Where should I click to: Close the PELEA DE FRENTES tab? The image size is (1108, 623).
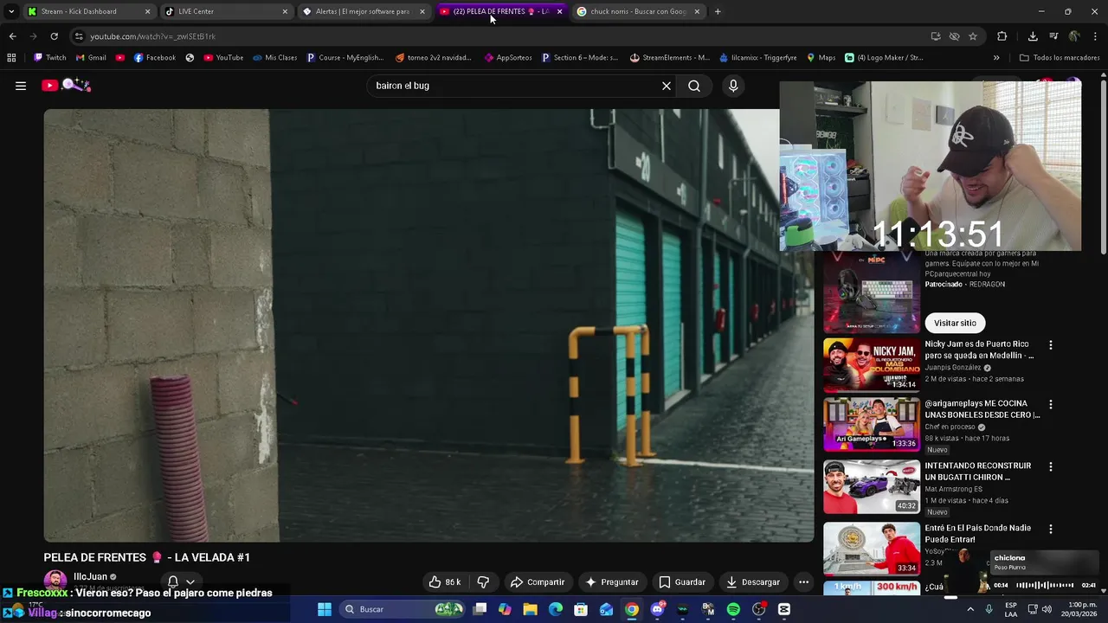tap(559, 11)
